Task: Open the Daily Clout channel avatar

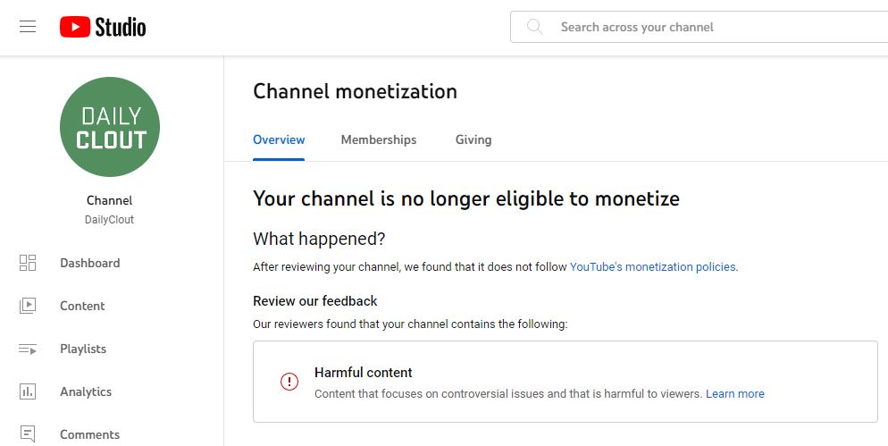Action: point(110,127)
